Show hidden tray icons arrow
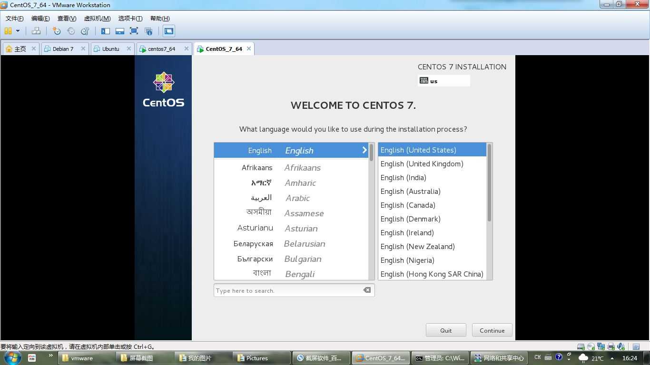650x365 pixels. (612, 358)
